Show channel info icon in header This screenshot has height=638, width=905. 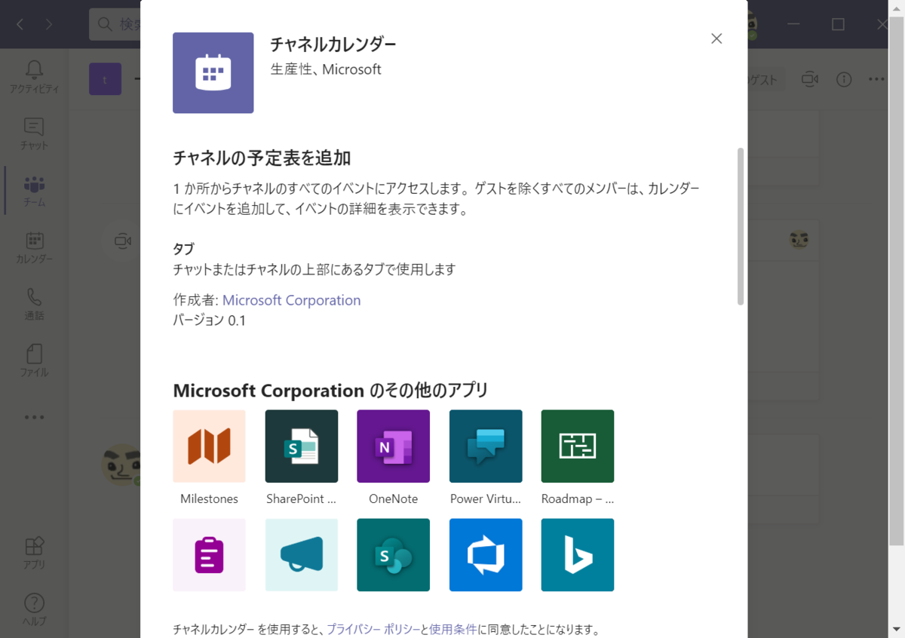click(844, 79)
